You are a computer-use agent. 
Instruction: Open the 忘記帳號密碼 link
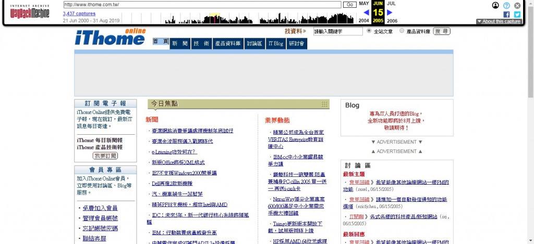click(x=100, y=228)
